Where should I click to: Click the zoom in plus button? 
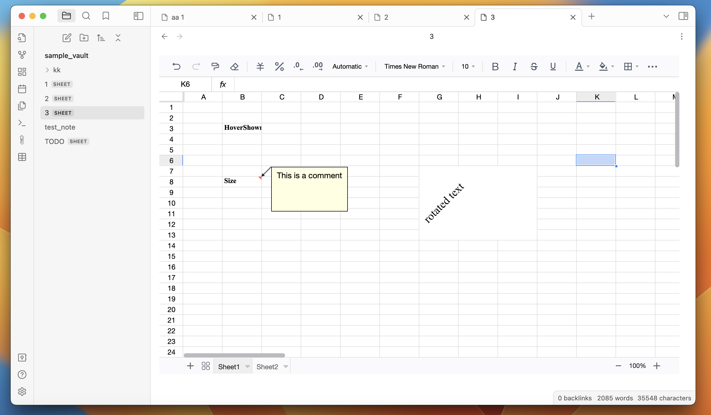(x=656, y=366)
